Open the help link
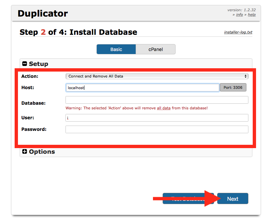Image resolution: width=272 pixels, height=221 pixels. [252, 15]
